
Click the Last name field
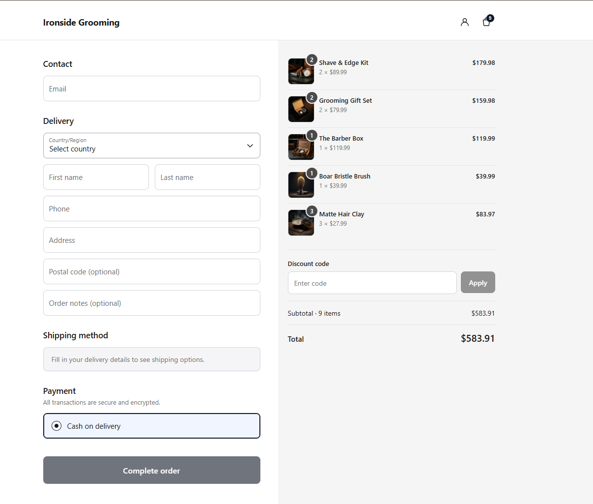[x=207, y=177]
